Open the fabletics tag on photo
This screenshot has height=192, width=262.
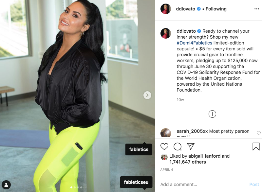[x=139, y=149]
